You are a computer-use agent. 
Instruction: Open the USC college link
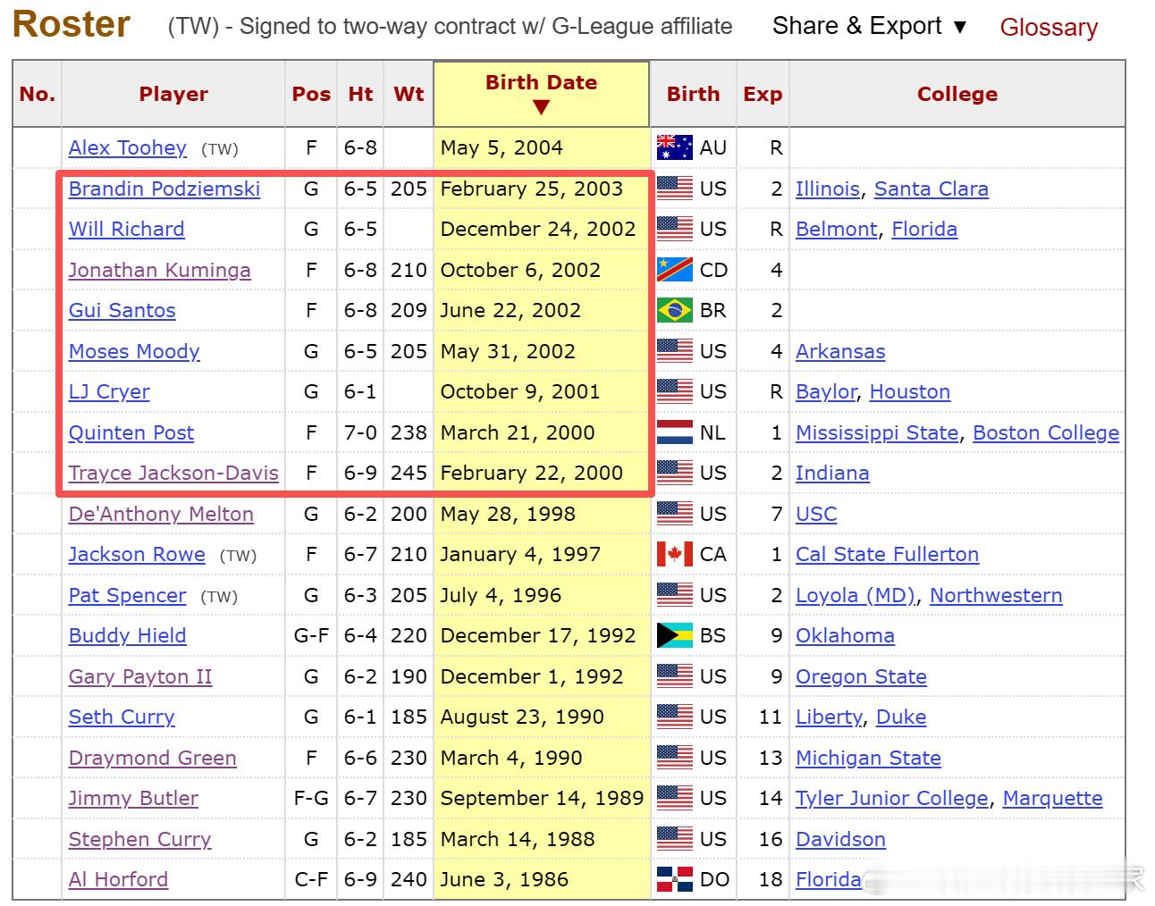(x=816, y=515)
